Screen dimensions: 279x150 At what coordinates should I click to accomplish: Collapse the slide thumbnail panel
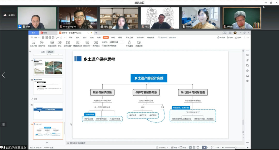30,52
